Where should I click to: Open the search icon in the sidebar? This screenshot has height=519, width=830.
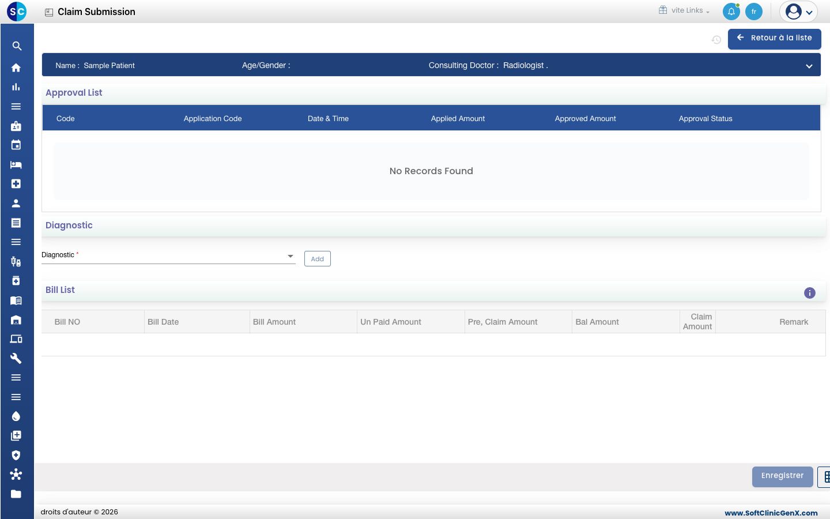point(17,46)
